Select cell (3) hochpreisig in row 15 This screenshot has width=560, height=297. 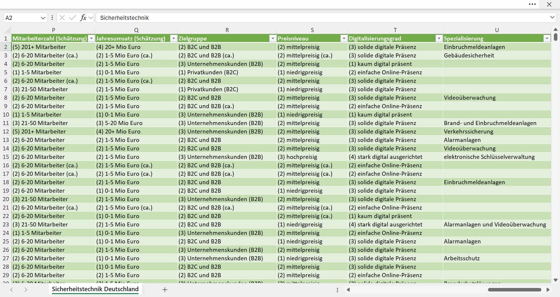point(312,157)
